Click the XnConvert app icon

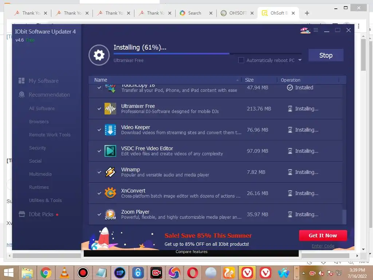tap(110, 193)
